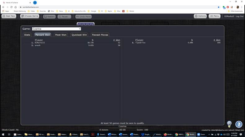Open the hint lightbulb icon
This screenshot has height=137, width=245.
coord(229,124)
